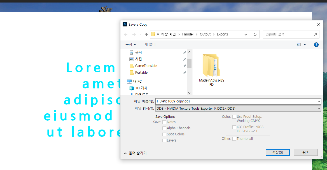
Task: Toggle the Alpha Channels checkbox
Action: [164, 128]
